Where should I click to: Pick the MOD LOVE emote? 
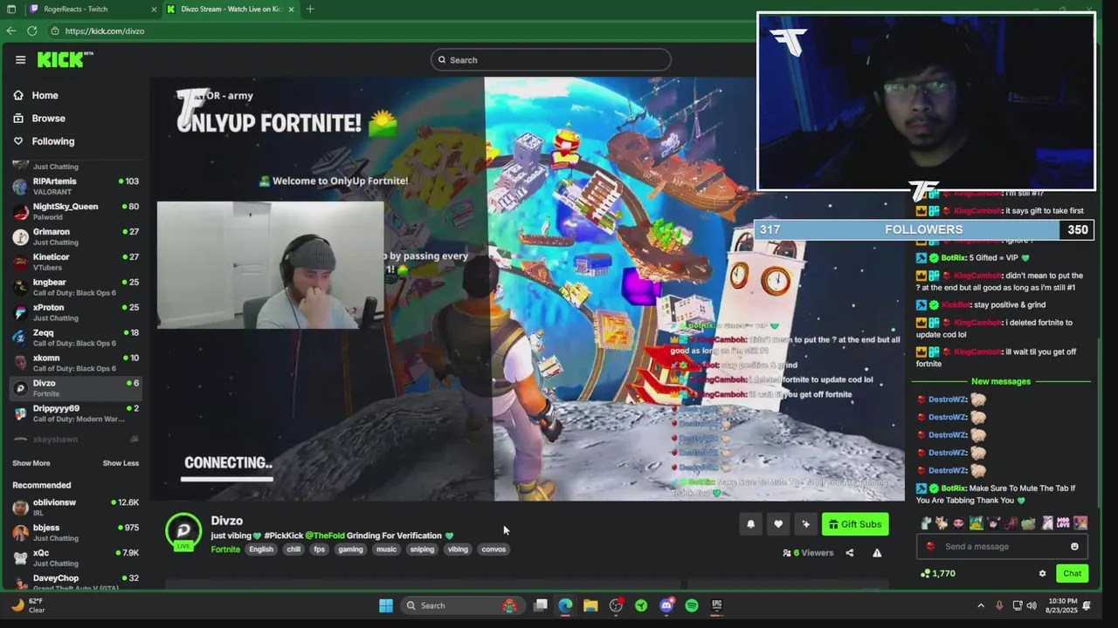[x=1063, y=523]
